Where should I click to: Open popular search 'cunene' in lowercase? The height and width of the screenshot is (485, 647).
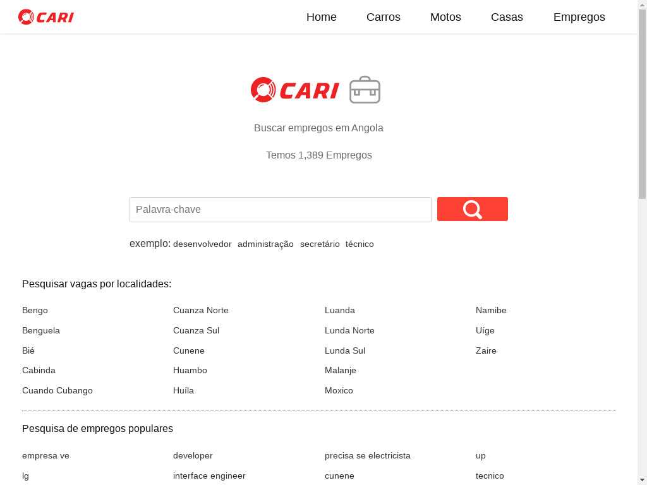click(339, 476)
